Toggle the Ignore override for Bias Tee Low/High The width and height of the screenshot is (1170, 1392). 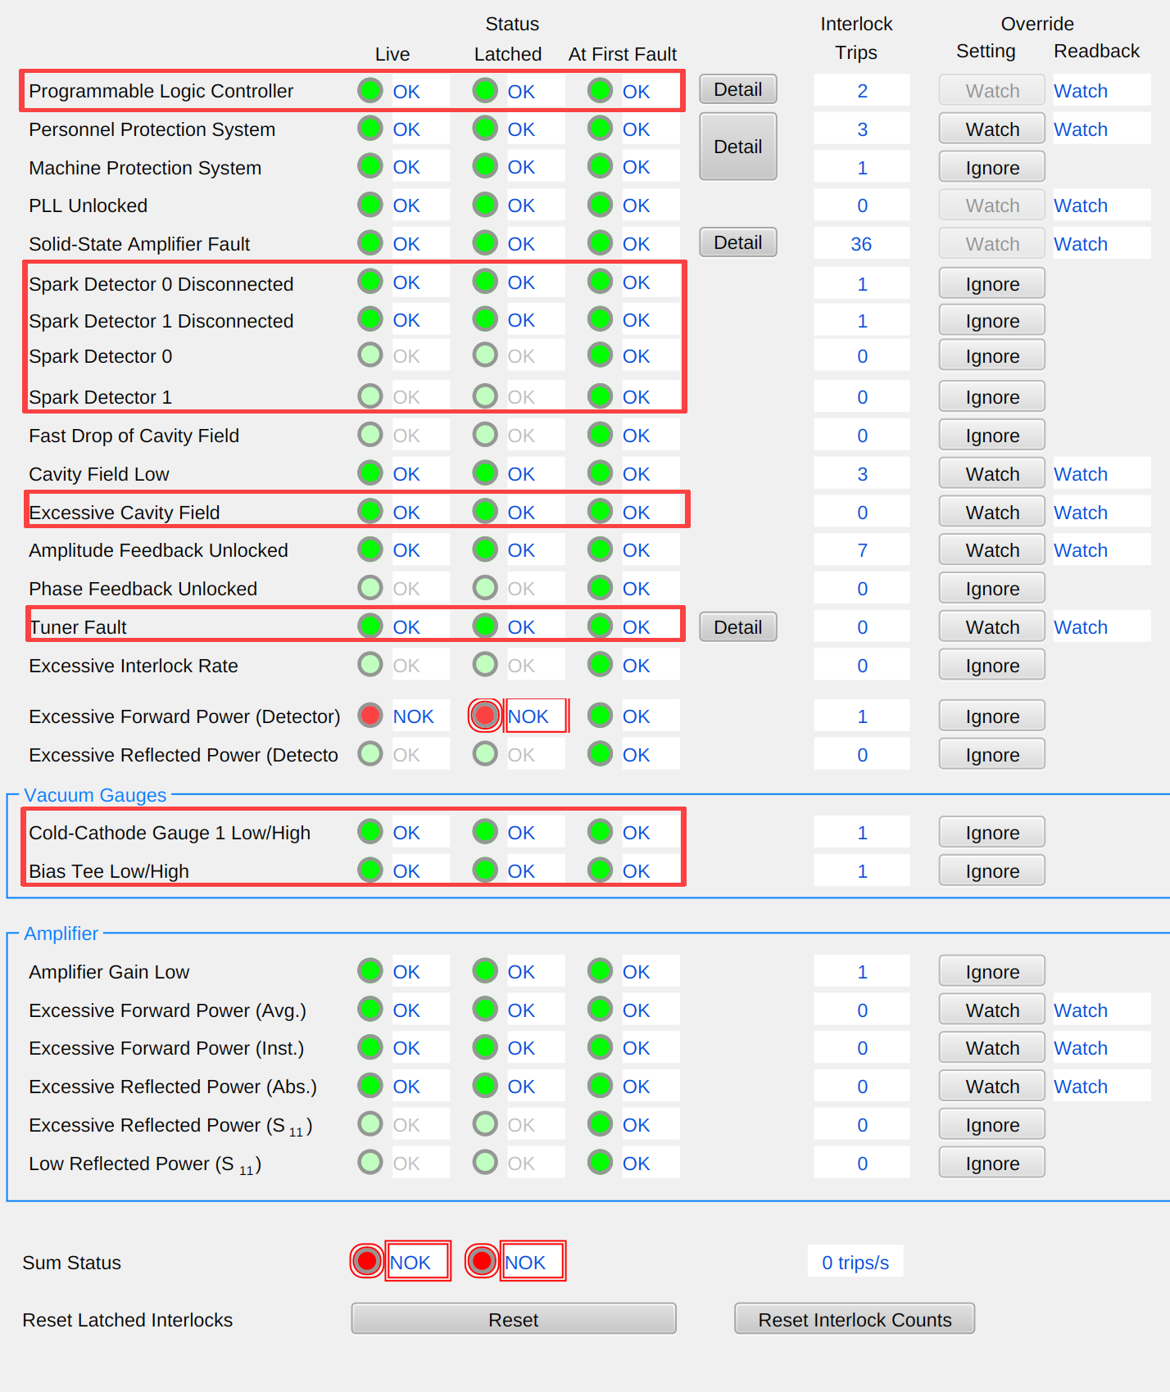[x=991, y=871]
